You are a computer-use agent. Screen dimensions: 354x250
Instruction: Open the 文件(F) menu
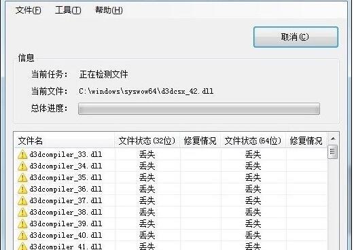29,10
